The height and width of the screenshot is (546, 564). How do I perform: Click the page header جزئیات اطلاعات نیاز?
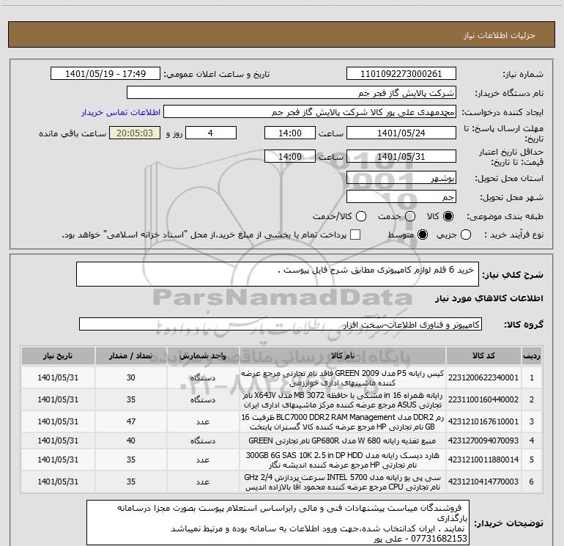500,35
